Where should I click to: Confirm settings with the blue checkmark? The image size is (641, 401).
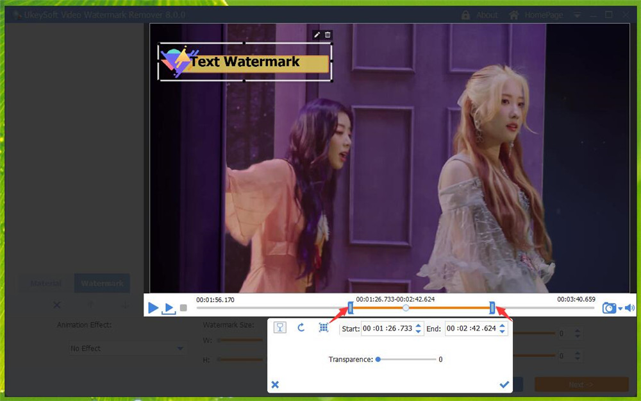point(504,384)
